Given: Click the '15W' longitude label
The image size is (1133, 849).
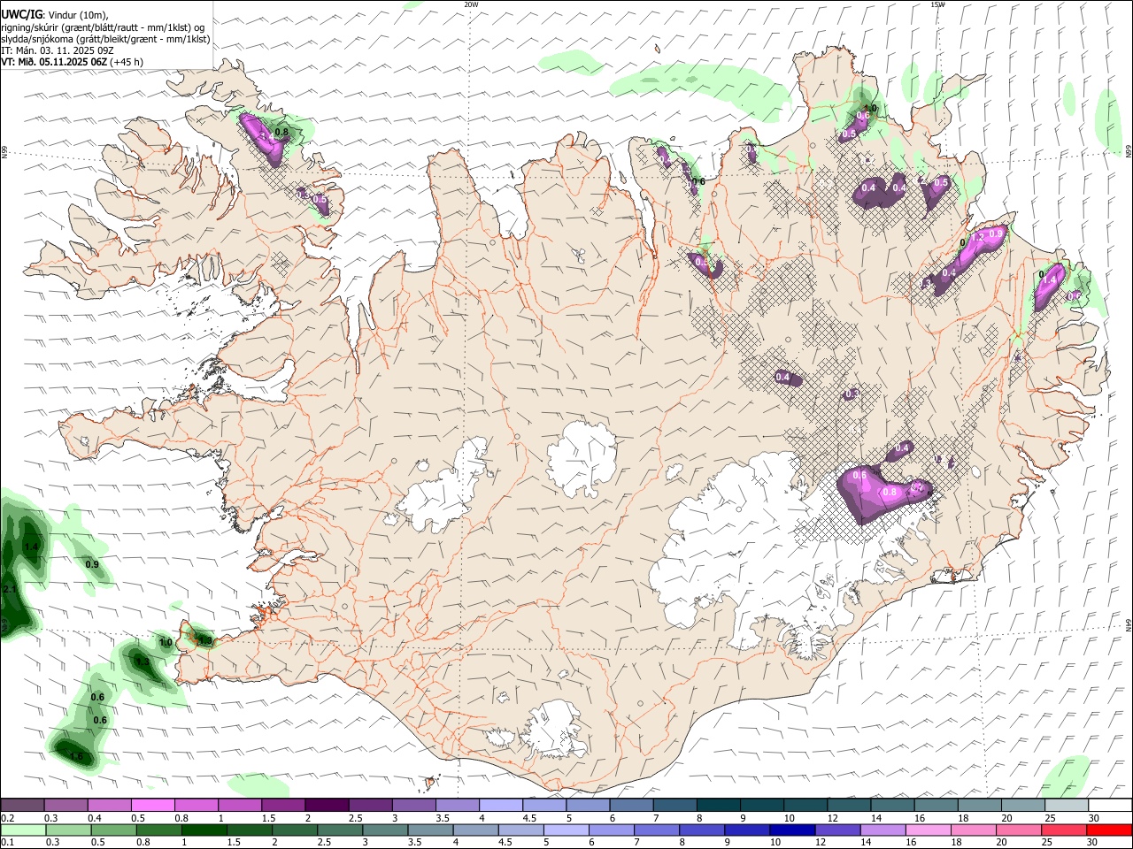Looking at the screenshot, I should point(937,4).
